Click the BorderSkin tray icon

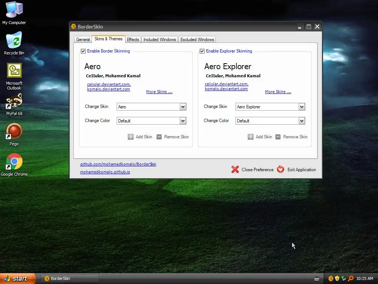331,278
